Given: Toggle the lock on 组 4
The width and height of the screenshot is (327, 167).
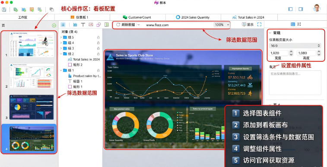Looking at the screenshot, I should (x=98, y=43).
